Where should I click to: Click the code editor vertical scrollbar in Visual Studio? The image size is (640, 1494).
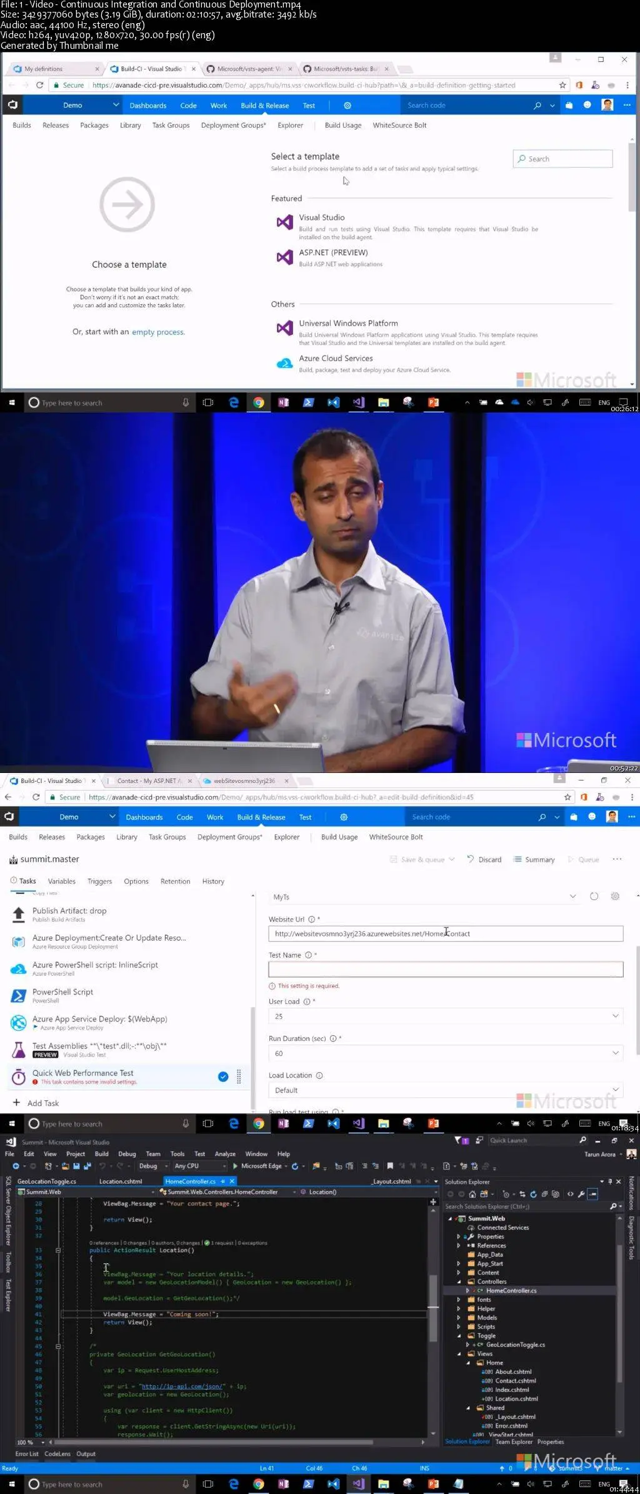(x=433, y=1308)
